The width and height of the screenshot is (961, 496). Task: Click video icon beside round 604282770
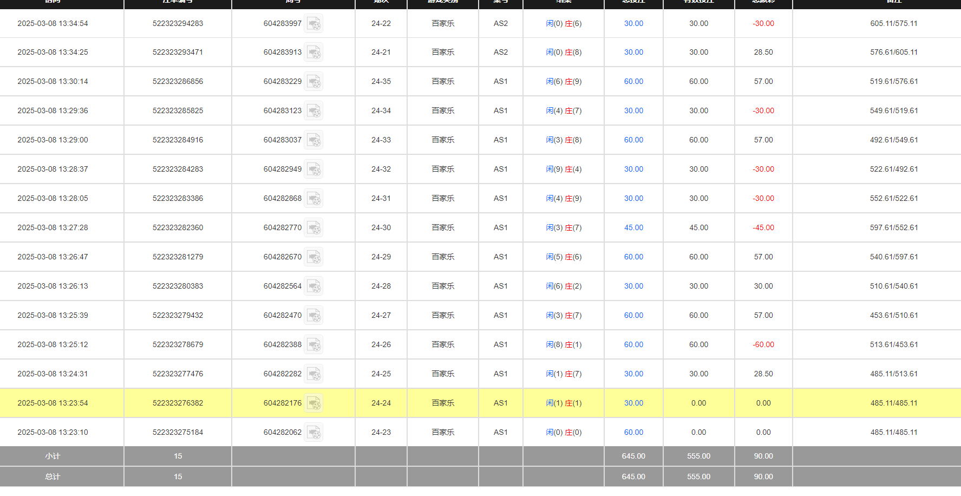313,228
